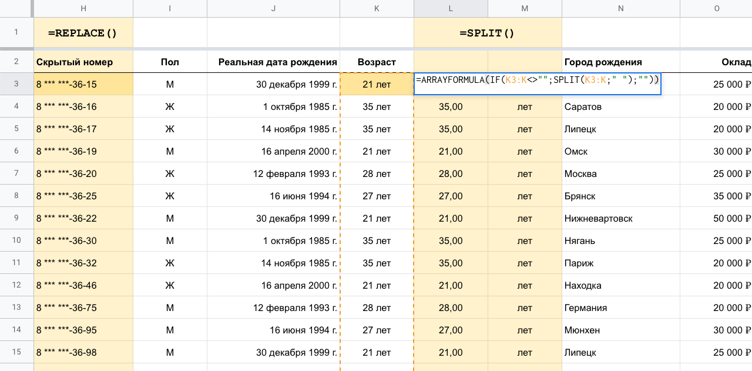Click age cell '27 лет' in row 8
The height and width of the screenshot is (371, 752).
click(377, 196)
